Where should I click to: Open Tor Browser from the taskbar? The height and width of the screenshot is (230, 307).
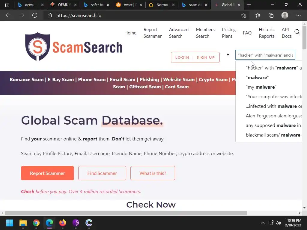click(76, 223)
